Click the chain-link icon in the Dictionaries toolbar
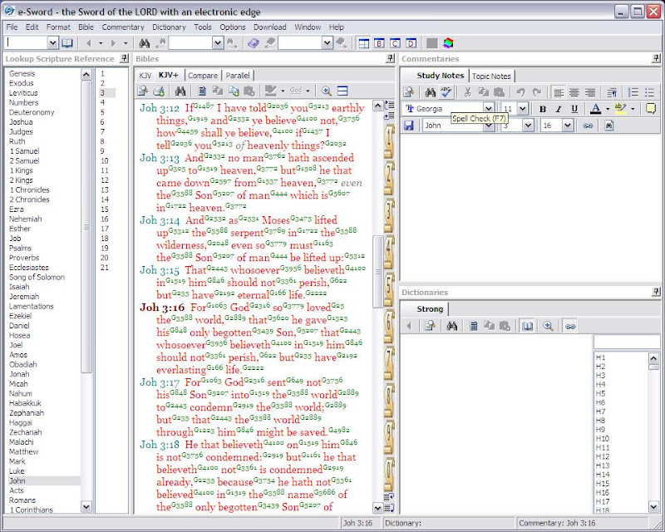Viewport: 665px width, 532px height. tap(570, 326)
